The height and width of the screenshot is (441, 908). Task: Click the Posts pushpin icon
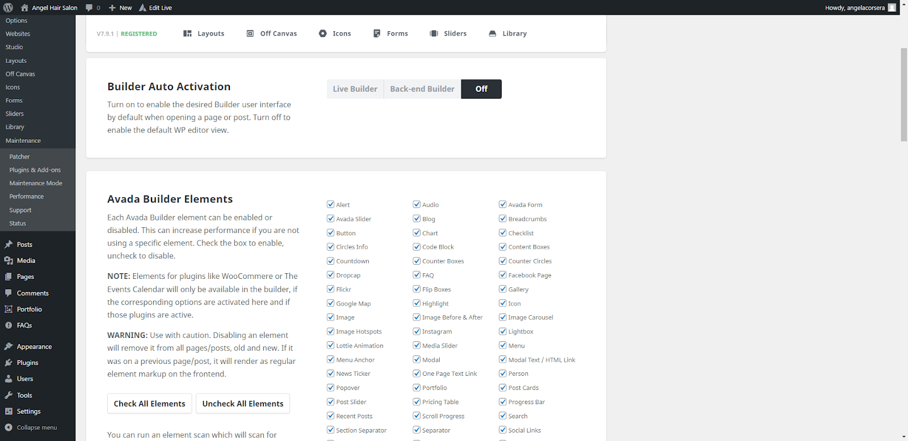tap(9, 244)
